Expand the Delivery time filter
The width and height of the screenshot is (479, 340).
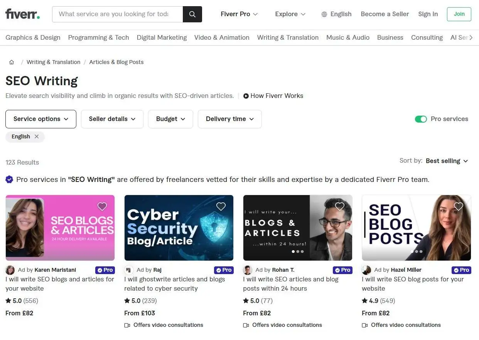[230, 119]
